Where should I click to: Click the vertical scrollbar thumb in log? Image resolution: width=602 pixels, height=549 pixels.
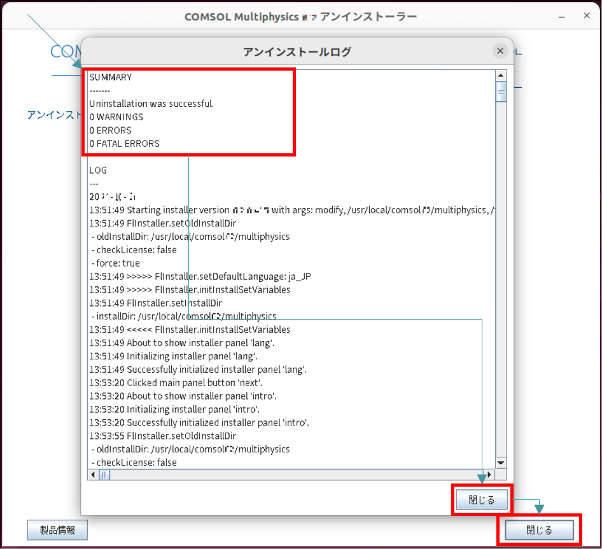click(501, 92)
